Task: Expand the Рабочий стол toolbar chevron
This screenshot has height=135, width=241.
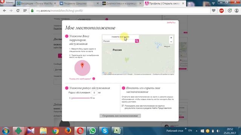Action: pyautogui.click(x=186, y=129)
